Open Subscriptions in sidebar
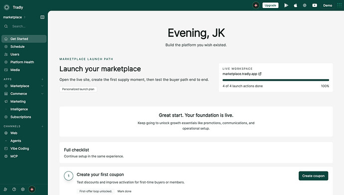344x195 pixels. click(x=24, y=117)
